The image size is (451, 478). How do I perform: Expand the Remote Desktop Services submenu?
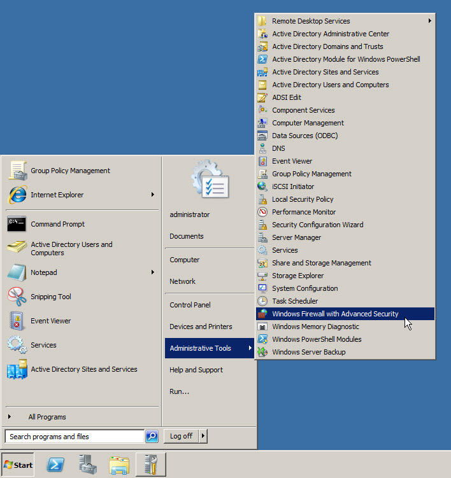pos(430,21)
